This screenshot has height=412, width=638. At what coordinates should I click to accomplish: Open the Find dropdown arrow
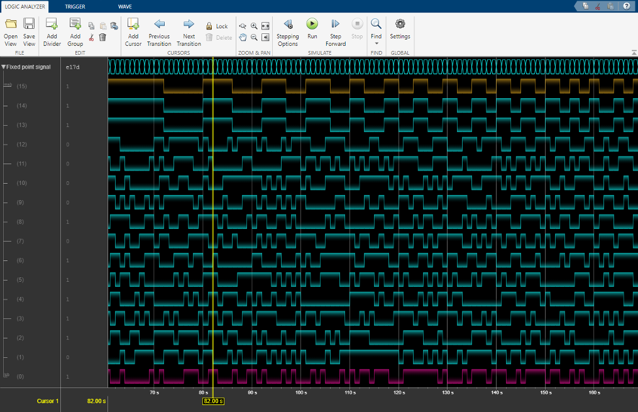[377, 43]
